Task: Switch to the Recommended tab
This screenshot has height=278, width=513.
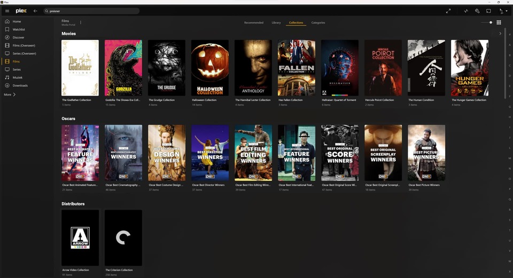Action: [253, 22]
